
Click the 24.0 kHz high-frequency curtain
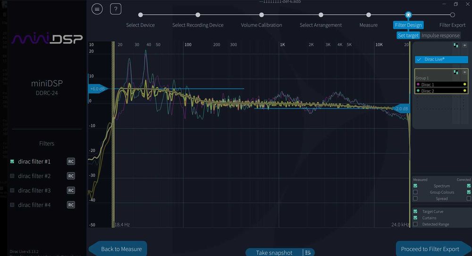pos(410,134)
